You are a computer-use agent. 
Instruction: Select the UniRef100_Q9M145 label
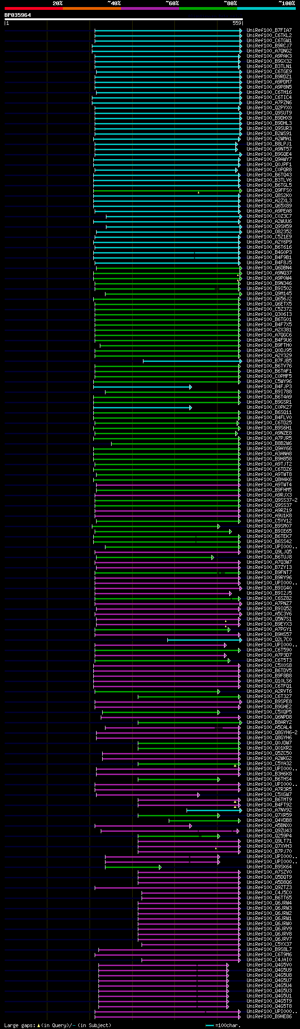[269, 293]
